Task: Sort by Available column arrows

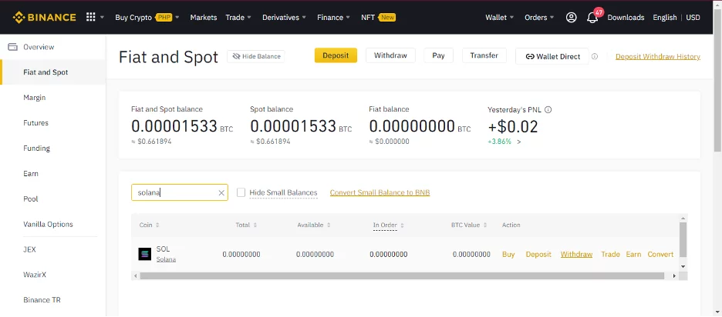Action: 329,225
